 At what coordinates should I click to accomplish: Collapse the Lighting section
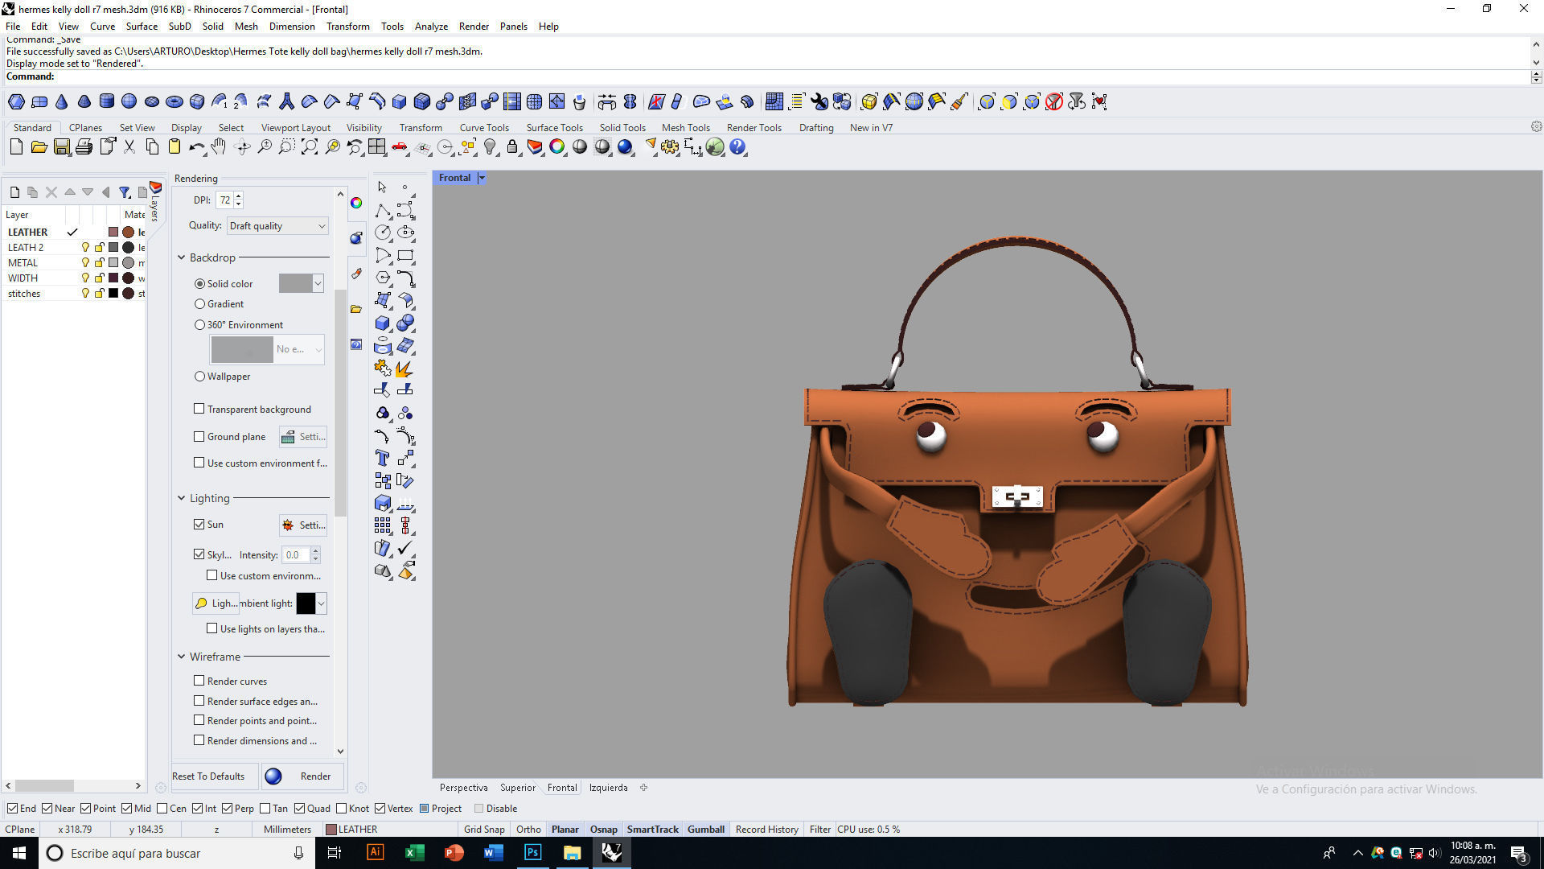[x=182, y=498]
